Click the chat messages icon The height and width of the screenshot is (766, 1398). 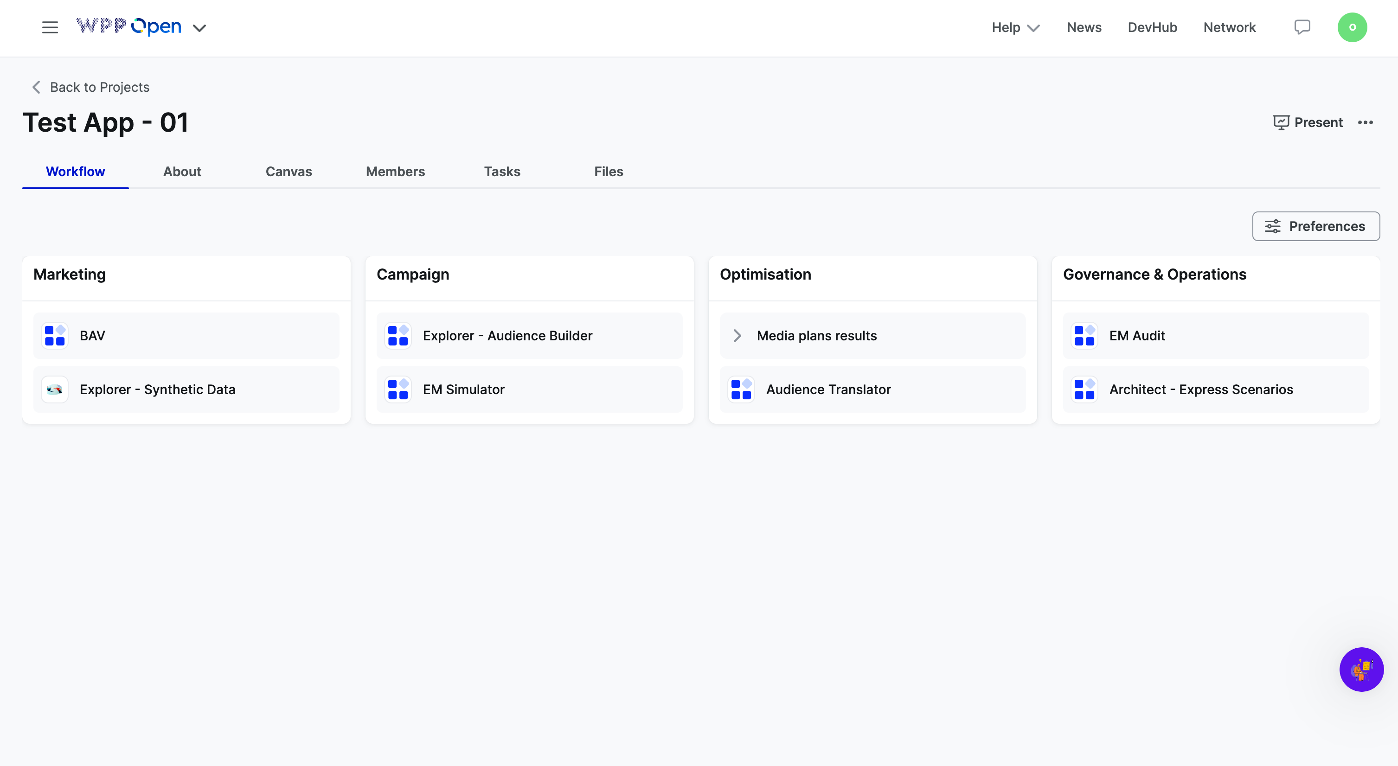point(1302,27)
